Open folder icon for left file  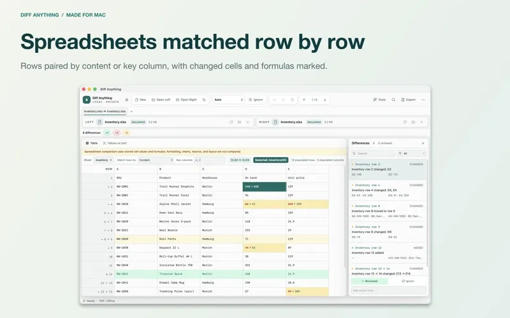(240, 122)
